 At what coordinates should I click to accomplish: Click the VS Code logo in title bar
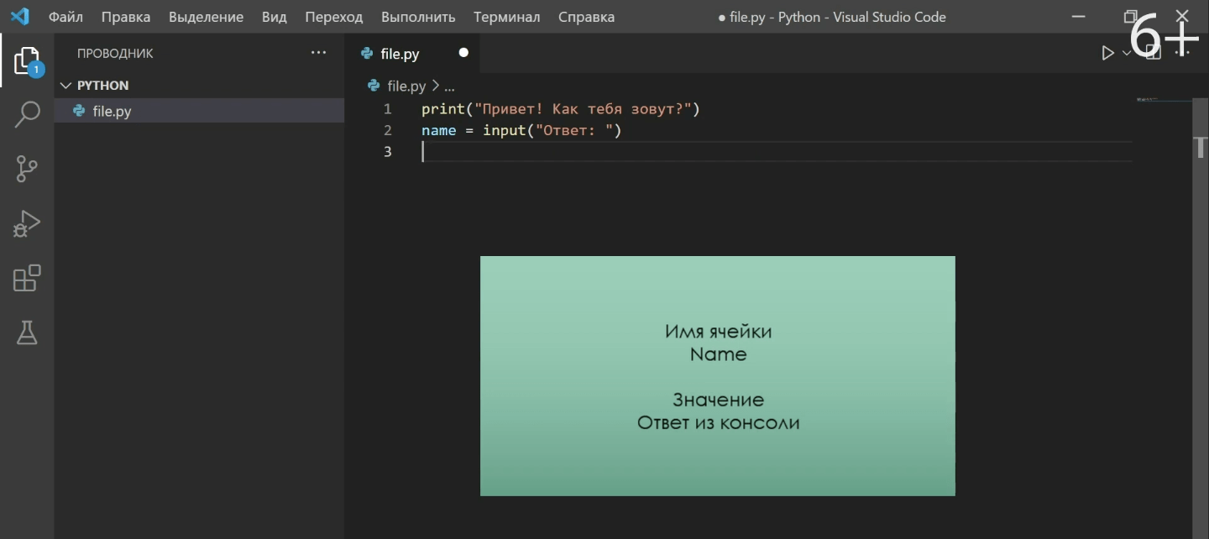click(19, 17)
